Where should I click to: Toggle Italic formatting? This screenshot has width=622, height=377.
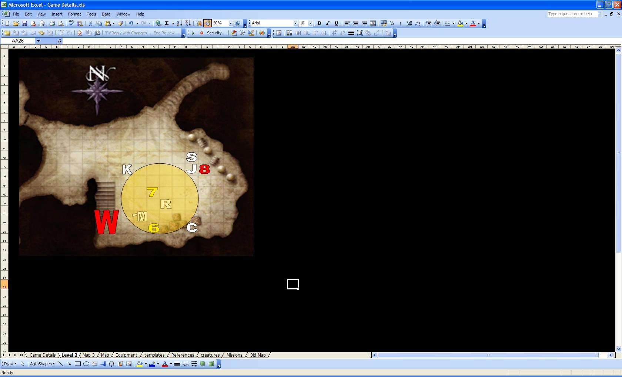(328, 23)
